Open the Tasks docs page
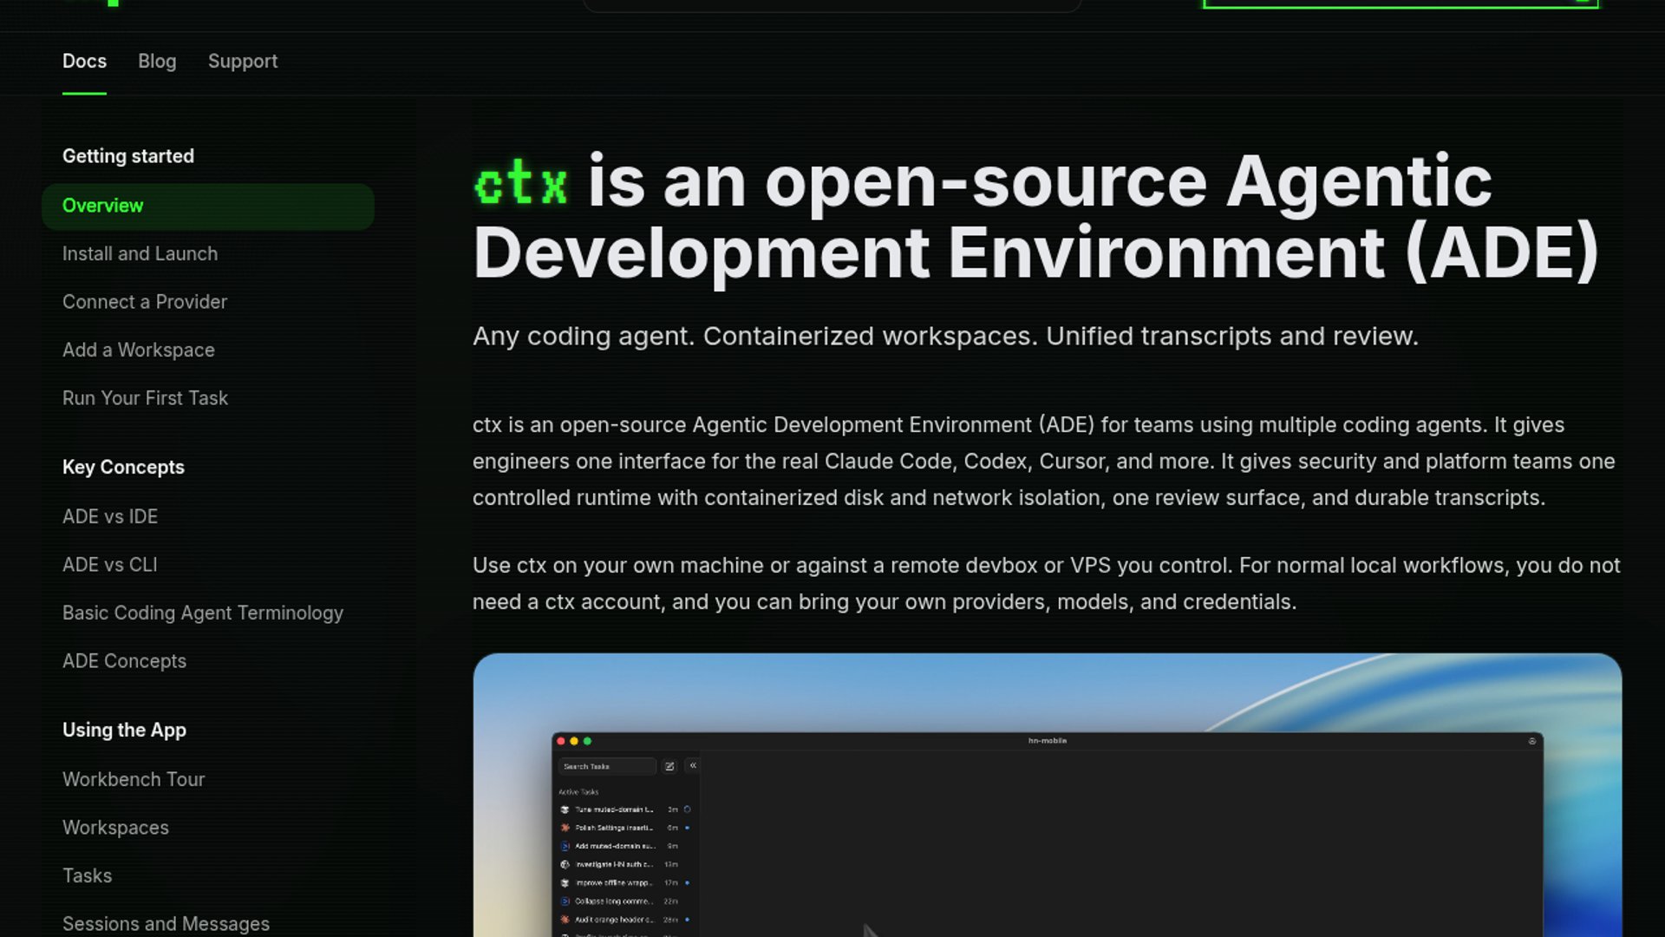 (x=87, y=876)
